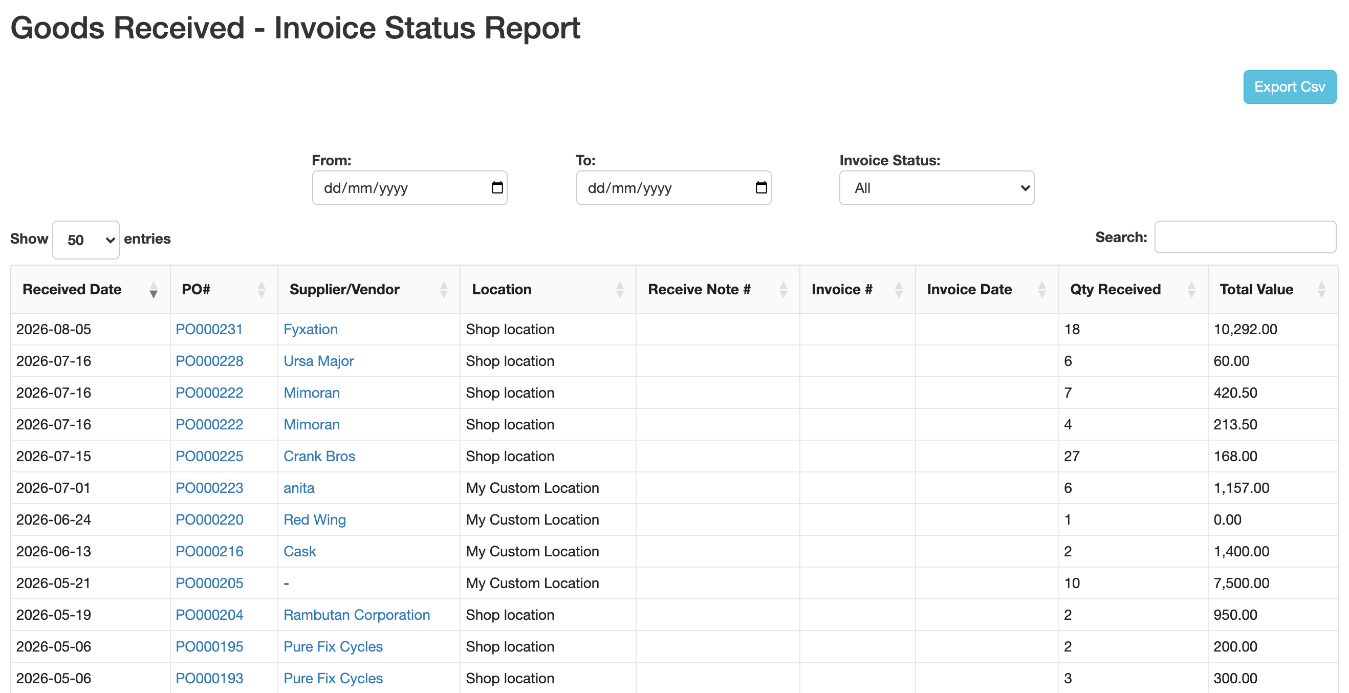The width and height of the screenshot is (1349, 693).
Task: Open purchase order PO000216
Action: click(x=209, y=552)
